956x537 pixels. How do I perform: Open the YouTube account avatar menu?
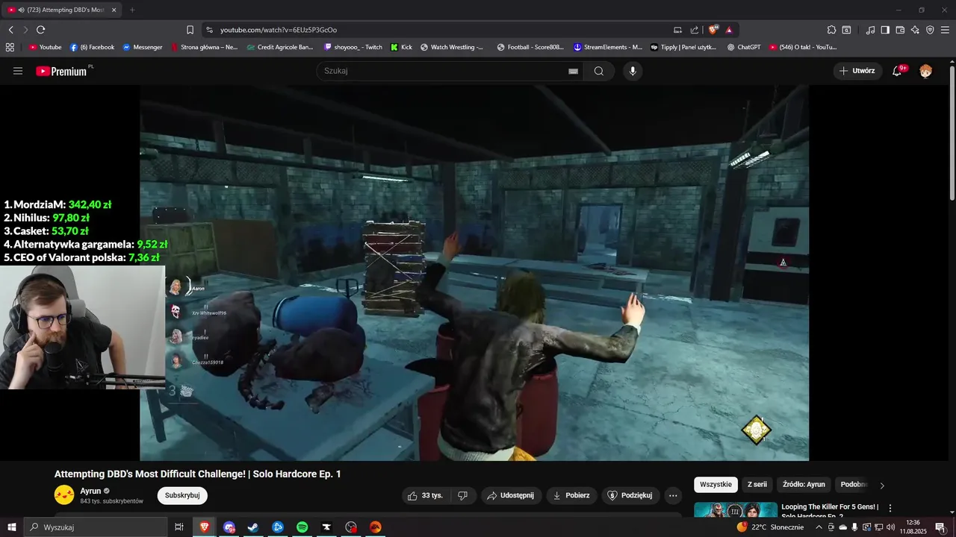coord(926,71)
